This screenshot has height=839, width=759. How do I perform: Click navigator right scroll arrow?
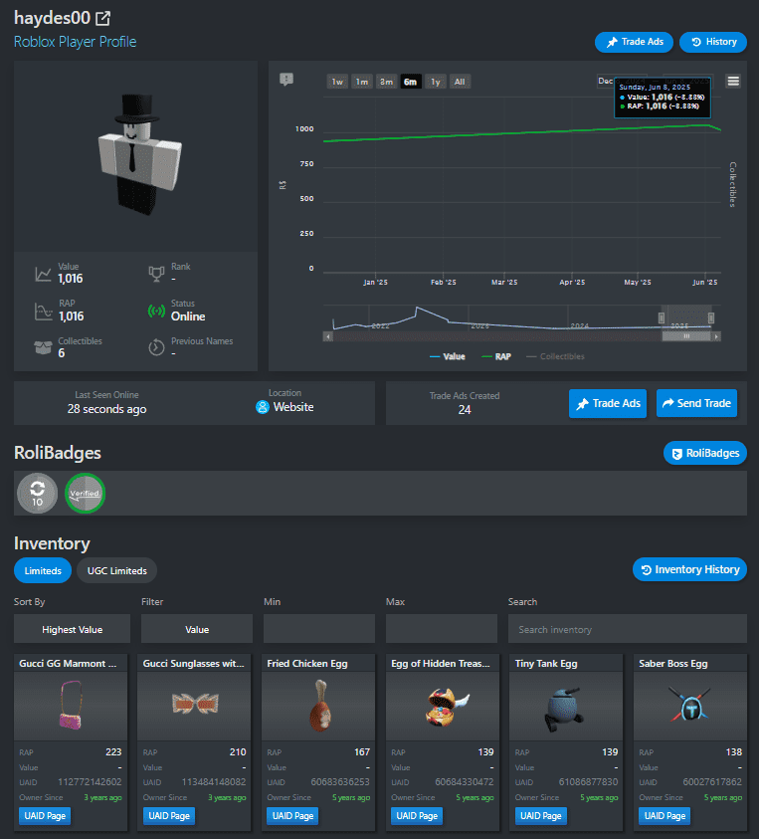(x=716, y=336)
